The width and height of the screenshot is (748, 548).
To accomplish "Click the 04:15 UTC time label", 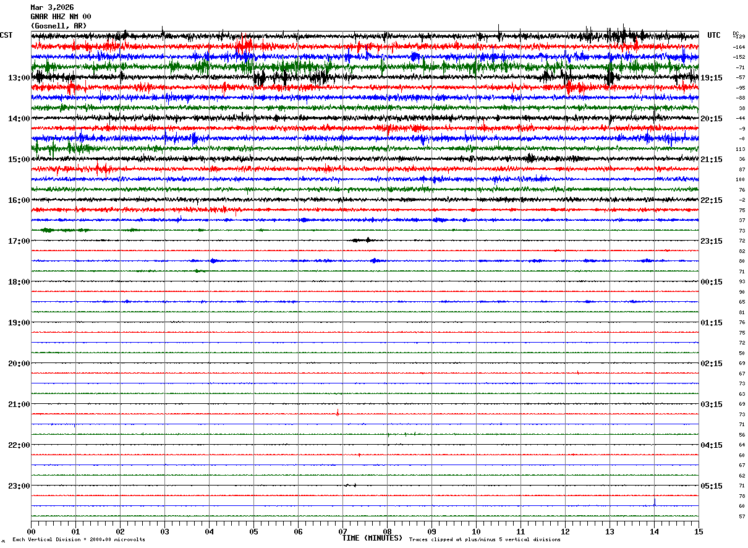I will (x=712, y=445).
